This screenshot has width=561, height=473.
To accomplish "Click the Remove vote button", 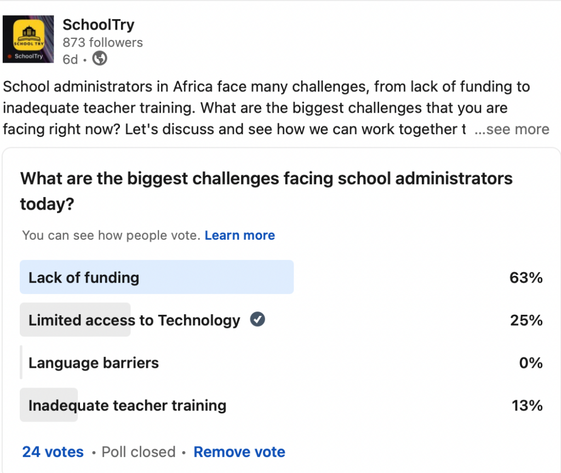I will 239,452.
